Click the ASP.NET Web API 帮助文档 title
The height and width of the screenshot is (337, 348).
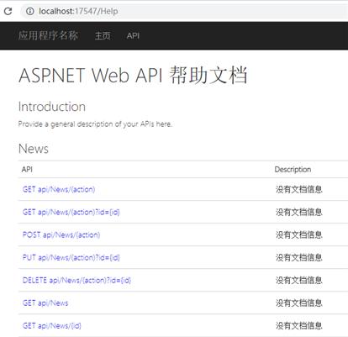coord(133,76)
